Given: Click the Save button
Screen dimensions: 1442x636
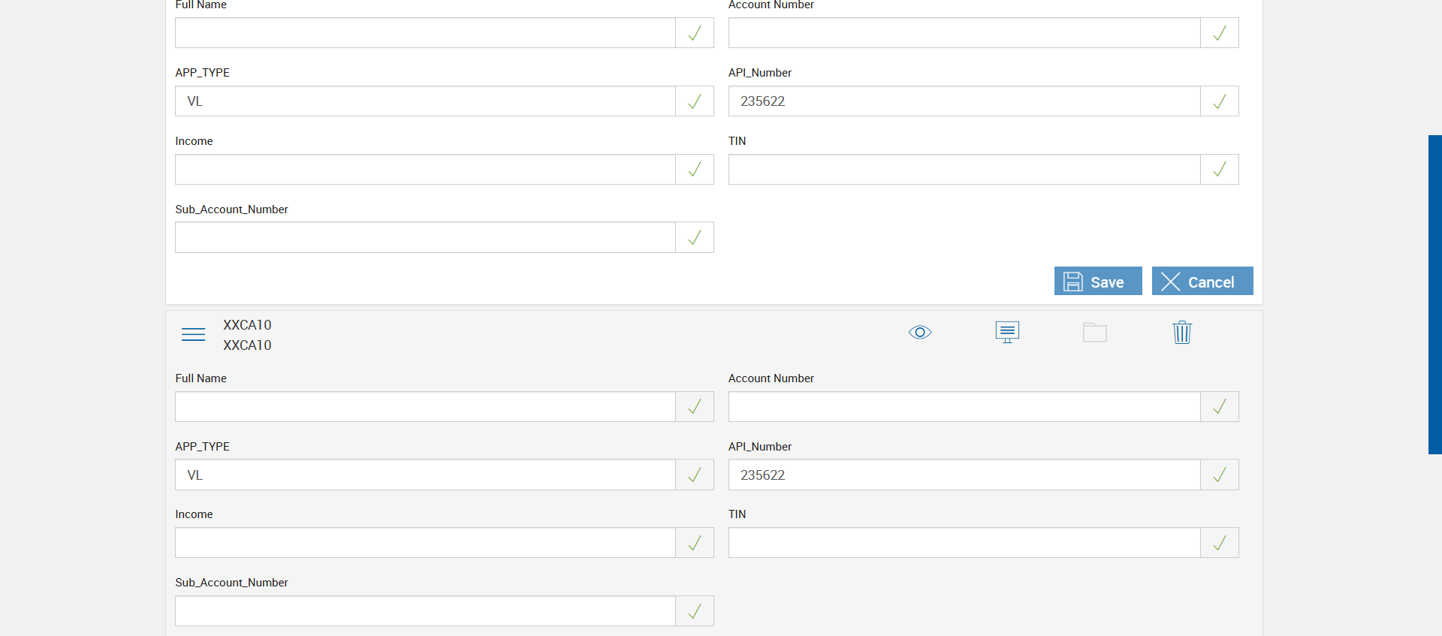Looking at the screenshot, I should 1097,282.
